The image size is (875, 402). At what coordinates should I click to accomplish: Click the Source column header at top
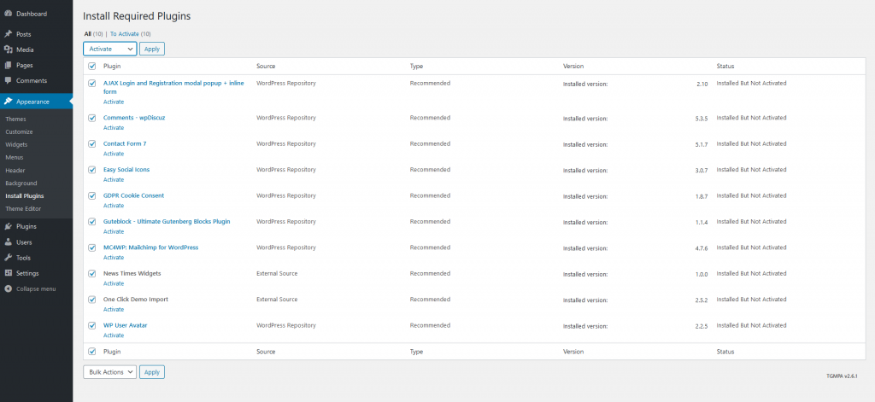[x=266, y=66]
